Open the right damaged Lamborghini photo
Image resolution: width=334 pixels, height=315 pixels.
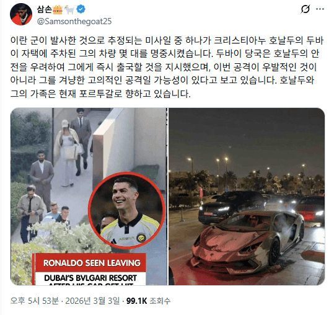247,197
